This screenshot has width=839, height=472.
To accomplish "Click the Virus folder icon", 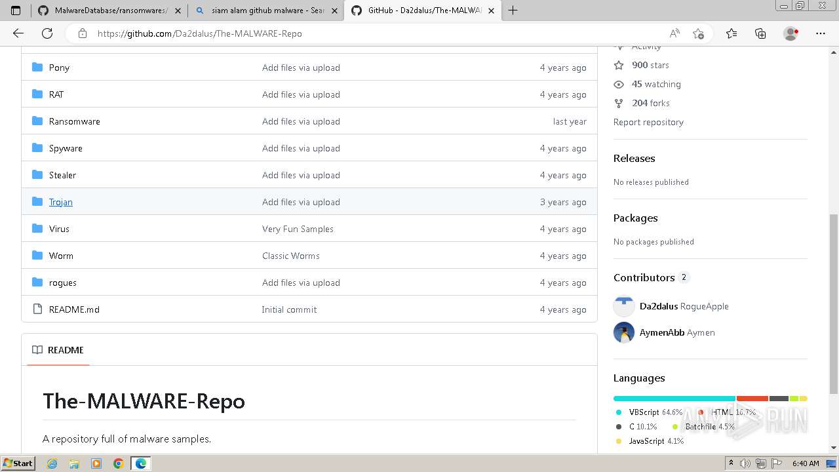I will [37, 229].
